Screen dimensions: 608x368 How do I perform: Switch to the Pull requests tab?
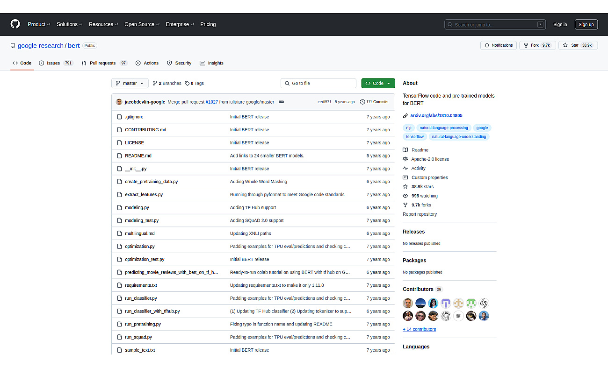pyautogui.click(x=104, y=63)
